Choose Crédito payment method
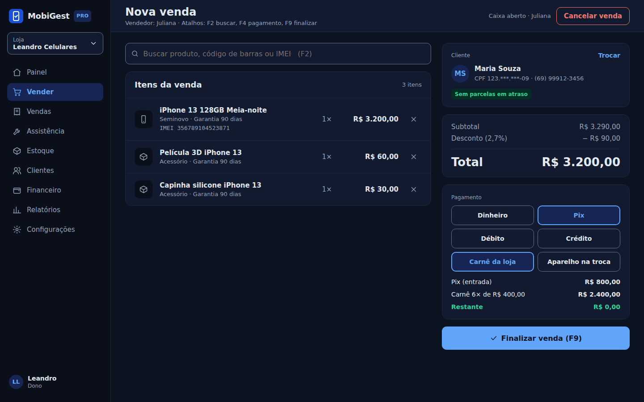The height and width of the screenshot is (402, 644). click(579, 239)
